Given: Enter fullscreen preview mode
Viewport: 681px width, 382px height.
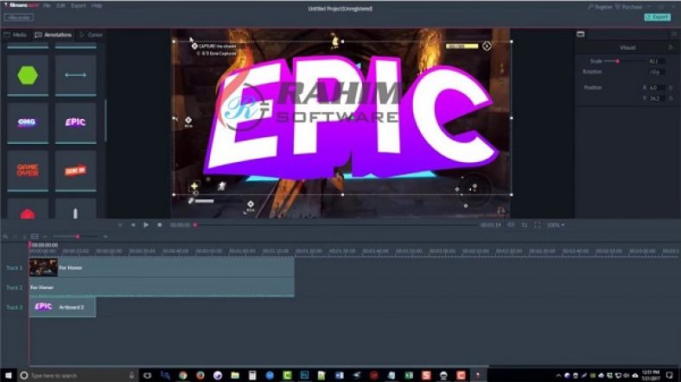Looking at the screenshot, I should click(538, 225).
